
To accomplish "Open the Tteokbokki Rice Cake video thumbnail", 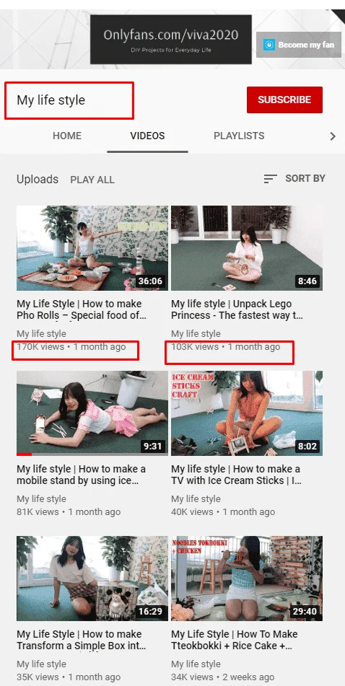I will coord(247,579).
